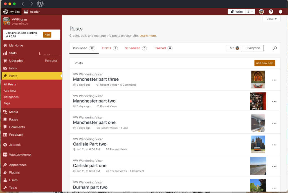Viewport: 288px width, 193px height.
Task: Switch to the Drafts tab
Action: [x=110, y=48]
